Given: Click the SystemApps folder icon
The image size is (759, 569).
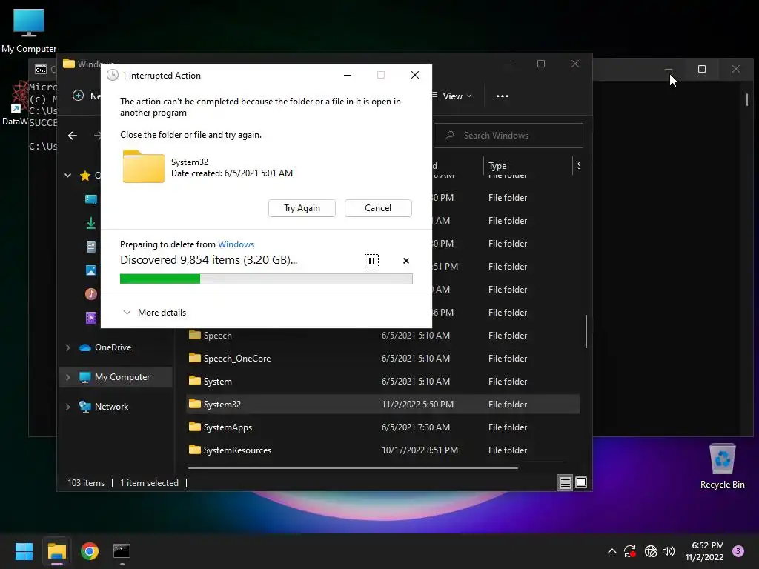Looking at the screenshot, I should coord(195,427).
